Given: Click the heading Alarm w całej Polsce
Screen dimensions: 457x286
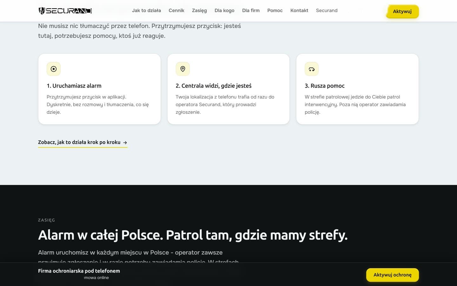Looking at the screenshot, I should (x=193, y=235).
